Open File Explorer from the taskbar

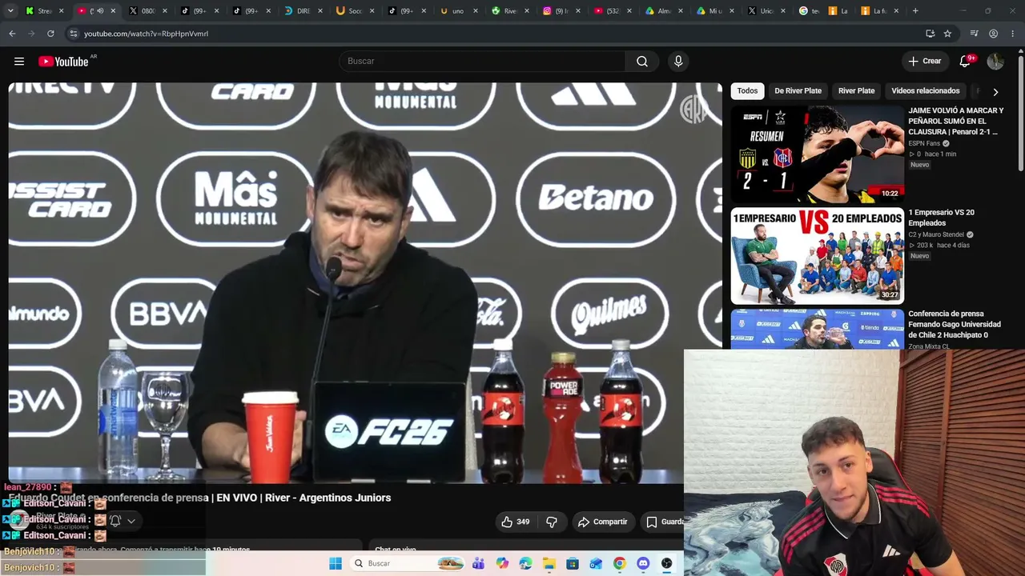(x=549, y=563)
